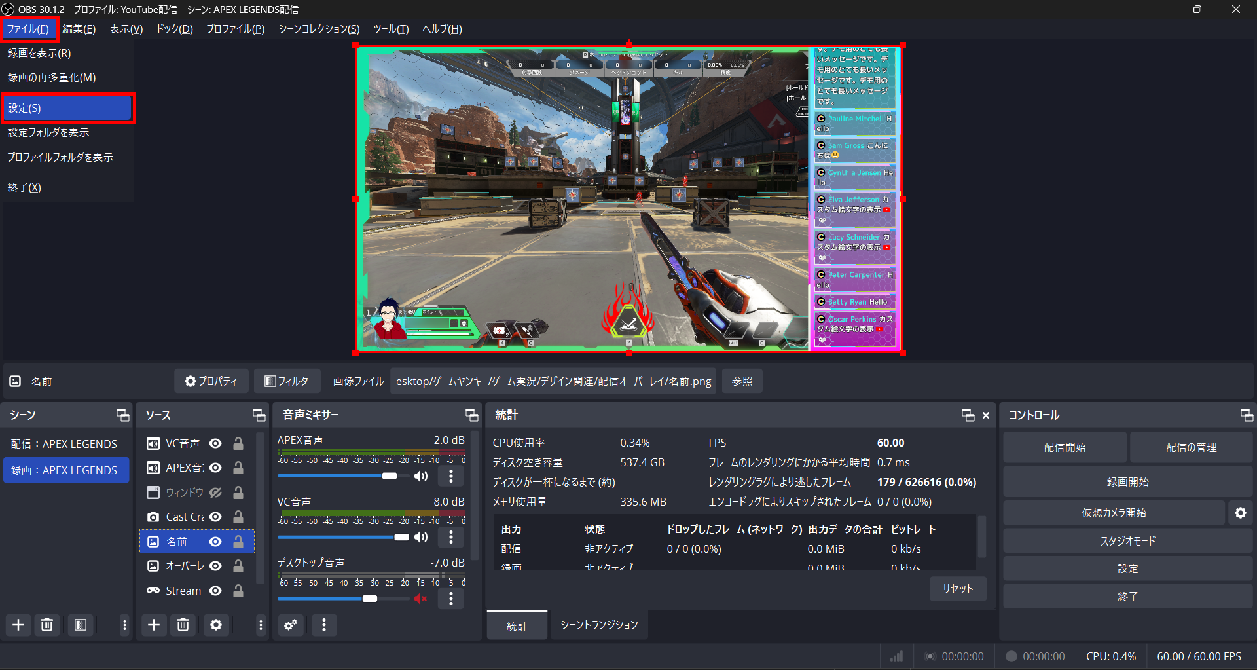1257x670 pixels.
Task: Toggle visibility of 名前 source
Action: pyautogui.click(x=215, y=542)
